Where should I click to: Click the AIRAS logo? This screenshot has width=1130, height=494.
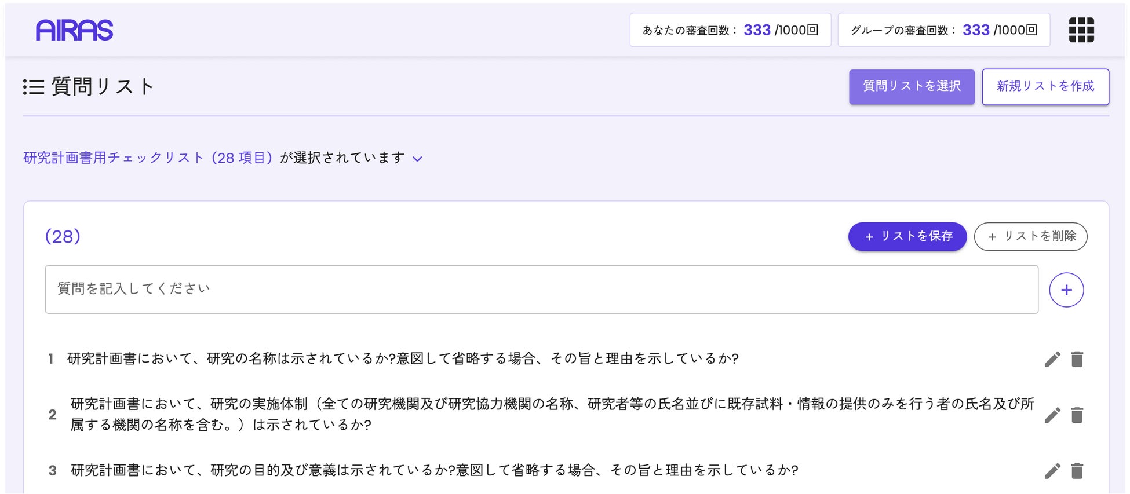click(x=74, y=30)
